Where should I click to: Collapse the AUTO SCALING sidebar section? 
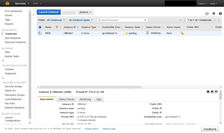[x=3, y=114]
